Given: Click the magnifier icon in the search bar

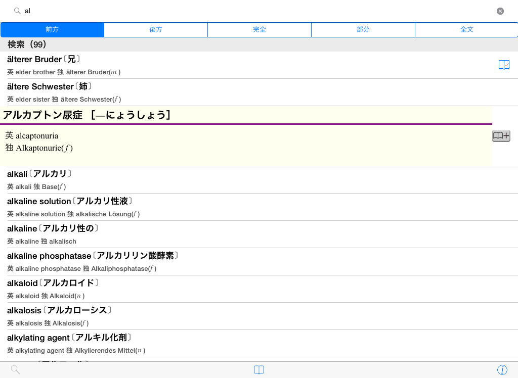Looking at the screenshot, I should [x=17, y=11].
